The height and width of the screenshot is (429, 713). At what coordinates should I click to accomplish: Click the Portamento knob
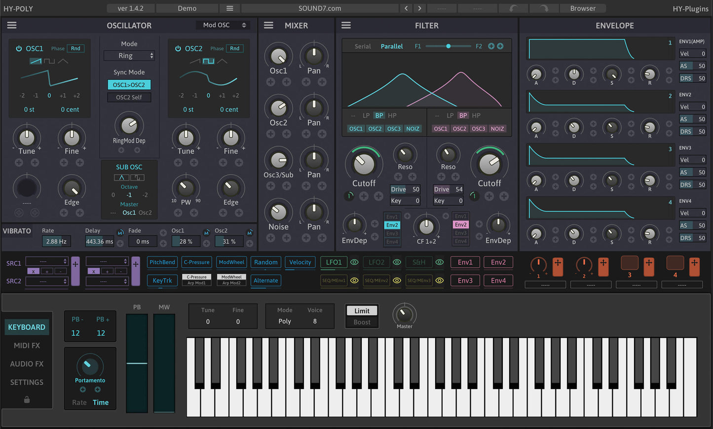click(90, 365)
